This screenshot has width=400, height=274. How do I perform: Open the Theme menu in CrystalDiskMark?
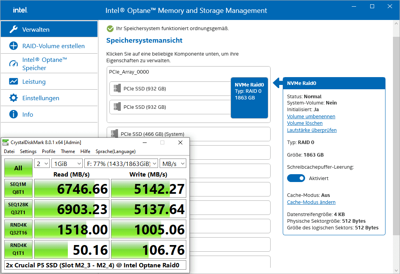coord(68,151)
